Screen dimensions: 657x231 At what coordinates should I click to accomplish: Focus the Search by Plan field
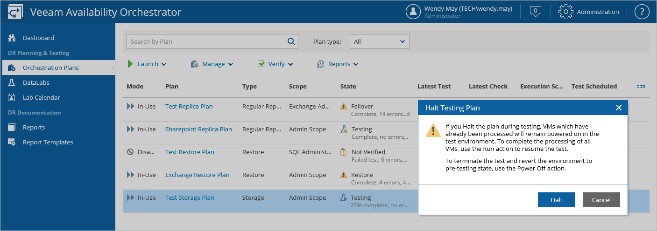205,41
